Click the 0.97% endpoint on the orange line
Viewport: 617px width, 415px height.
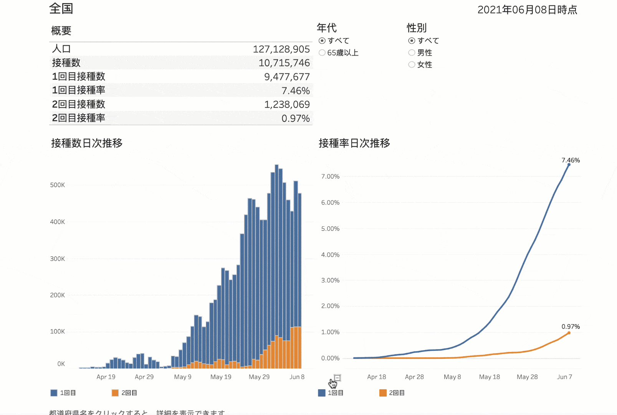point(569,333)
